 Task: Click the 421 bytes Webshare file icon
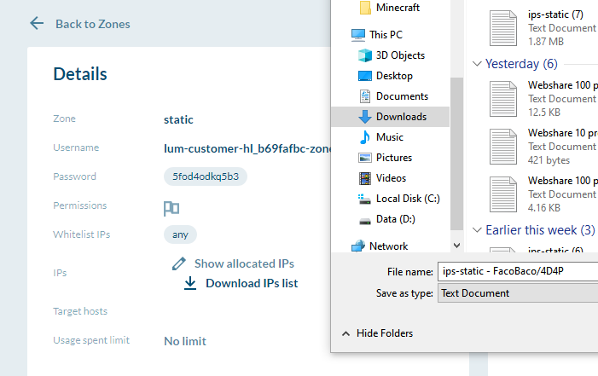[503, 147]
